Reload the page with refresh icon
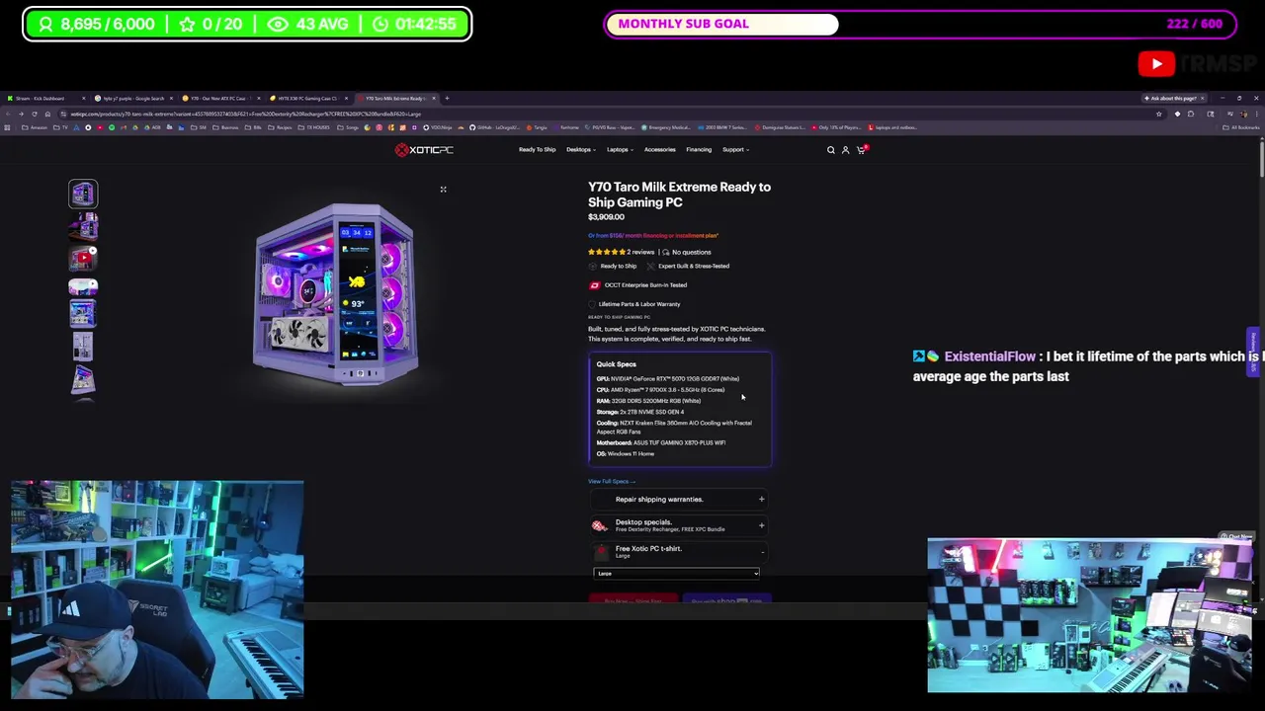 pos(35,114)
